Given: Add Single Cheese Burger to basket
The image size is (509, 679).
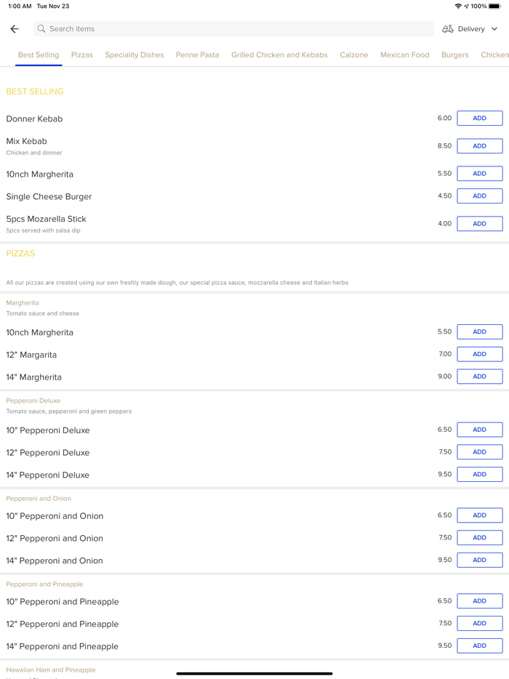Looking at the screenshot, I should coord(479,196).
